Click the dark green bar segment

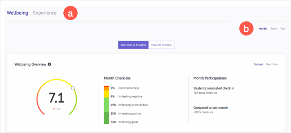[106, 118]
